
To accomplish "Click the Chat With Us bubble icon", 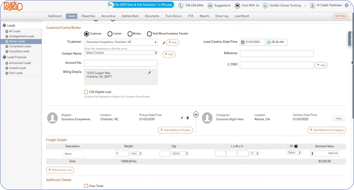I will [237, 6].
